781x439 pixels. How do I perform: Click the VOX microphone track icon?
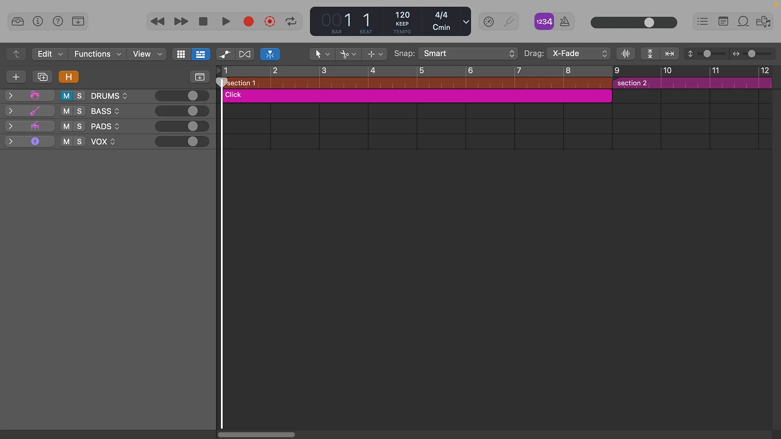point(35,141)
